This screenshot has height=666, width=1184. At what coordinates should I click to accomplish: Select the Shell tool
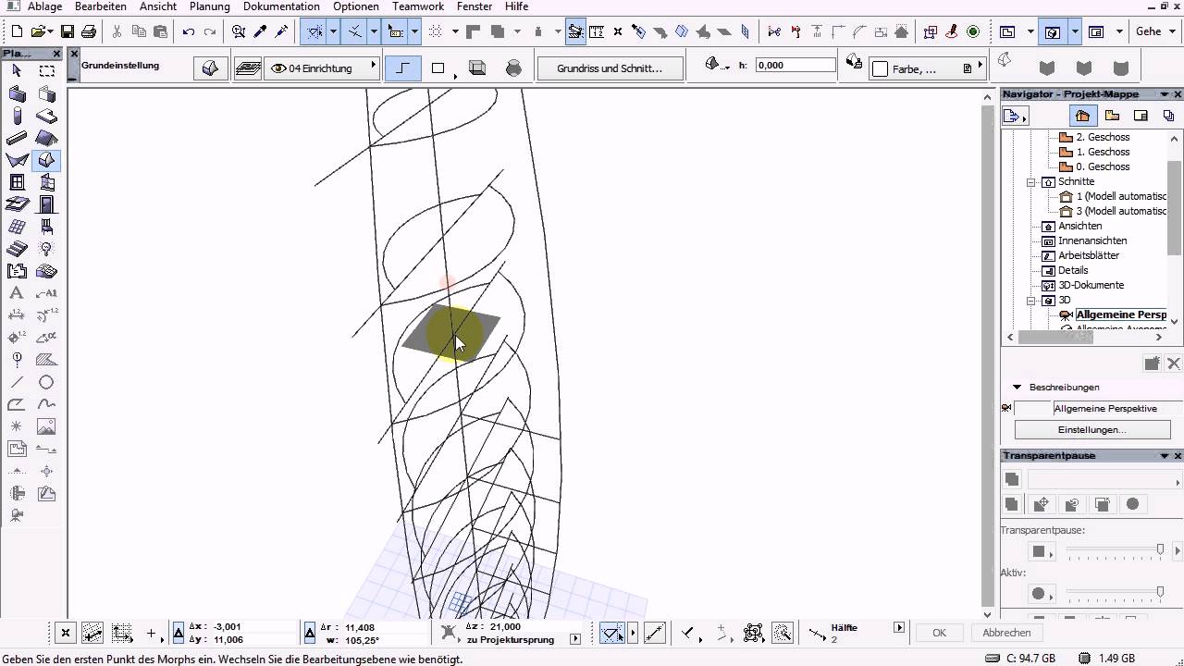(x=17, y=160)
